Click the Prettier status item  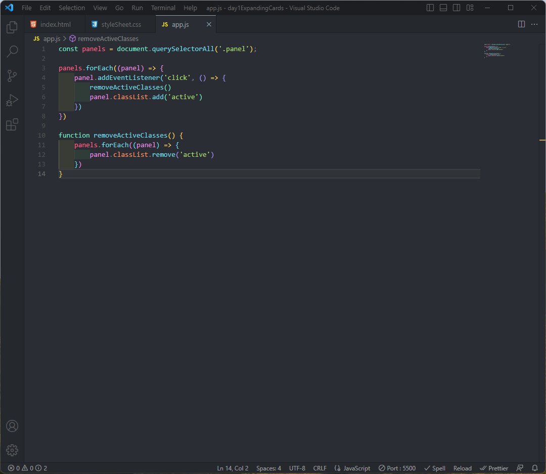(494, 468)
